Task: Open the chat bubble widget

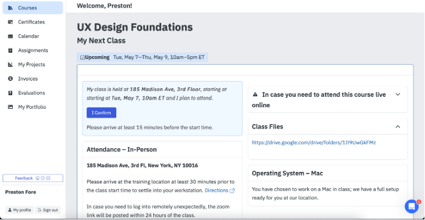Action: (x=412, y=206)
